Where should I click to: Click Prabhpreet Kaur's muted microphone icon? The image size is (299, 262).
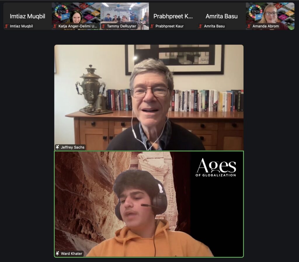pyautogui.click(x=152, y=26)
